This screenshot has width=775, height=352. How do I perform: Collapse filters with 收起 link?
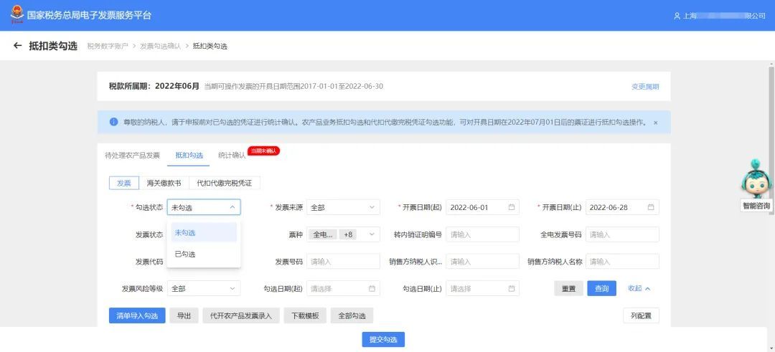639,288
